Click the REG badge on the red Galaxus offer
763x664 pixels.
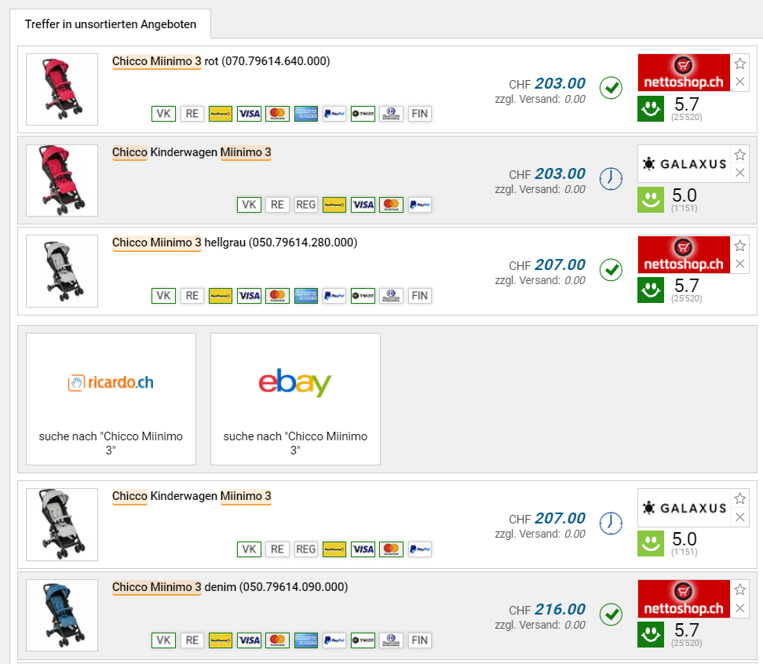(x=305, y=205)
